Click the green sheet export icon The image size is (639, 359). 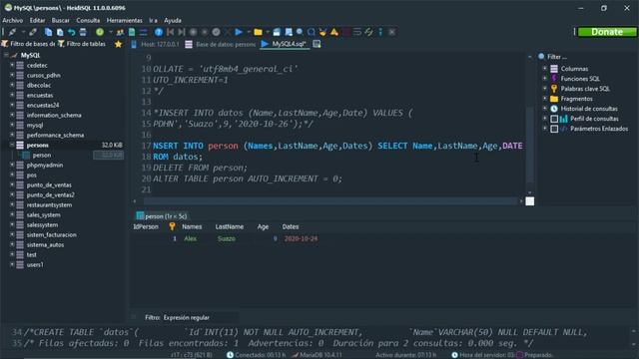[132, 32]
